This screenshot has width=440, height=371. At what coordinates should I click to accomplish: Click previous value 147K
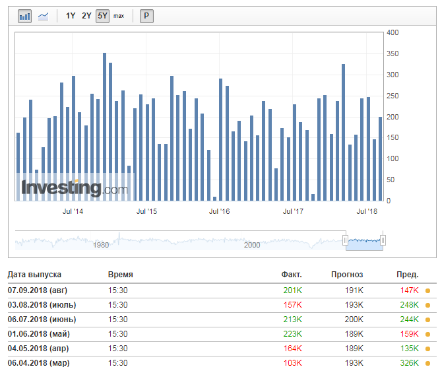coord(410,290)
